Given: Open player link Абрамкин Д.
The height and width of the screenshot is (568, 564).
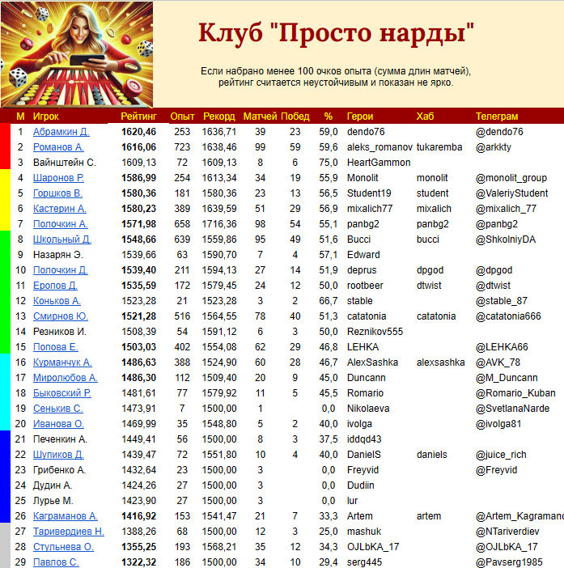Looking at the screenshot, I should tap(61, 132).
